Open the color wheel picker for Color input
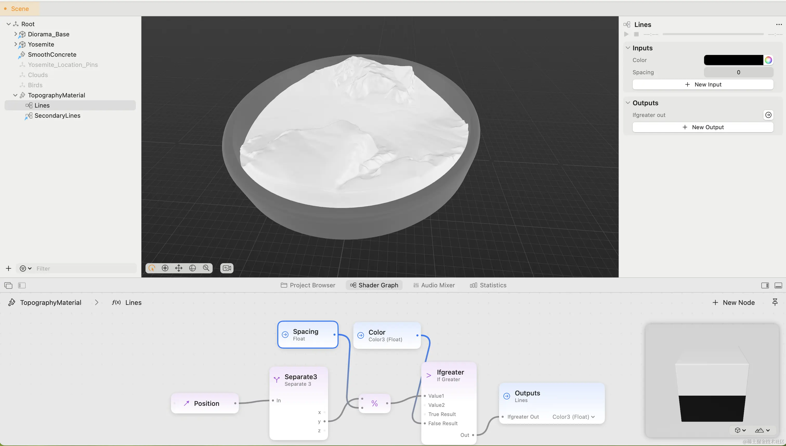Screen dimensions: 786x446 (768, 60)
